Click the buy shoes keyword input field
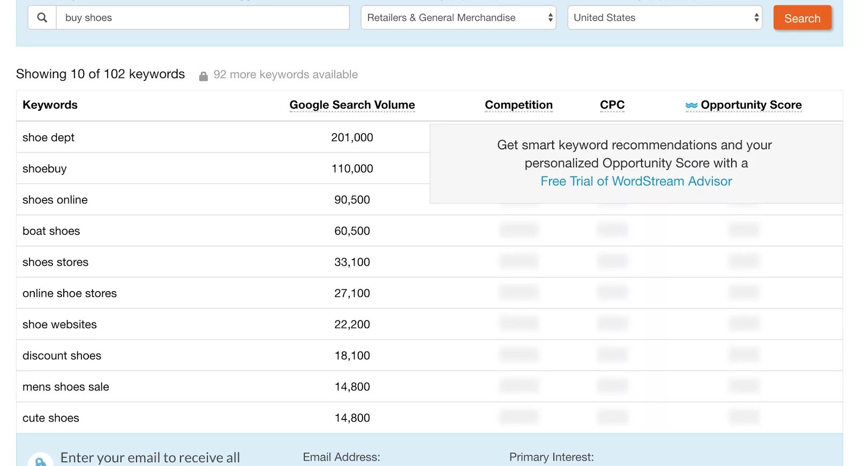 [x=202, y=18]
